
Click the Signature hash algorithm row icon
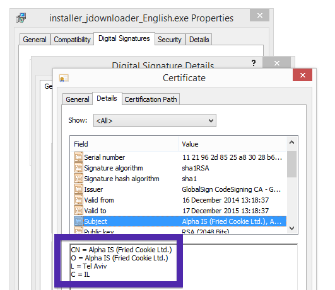point(78,179)
